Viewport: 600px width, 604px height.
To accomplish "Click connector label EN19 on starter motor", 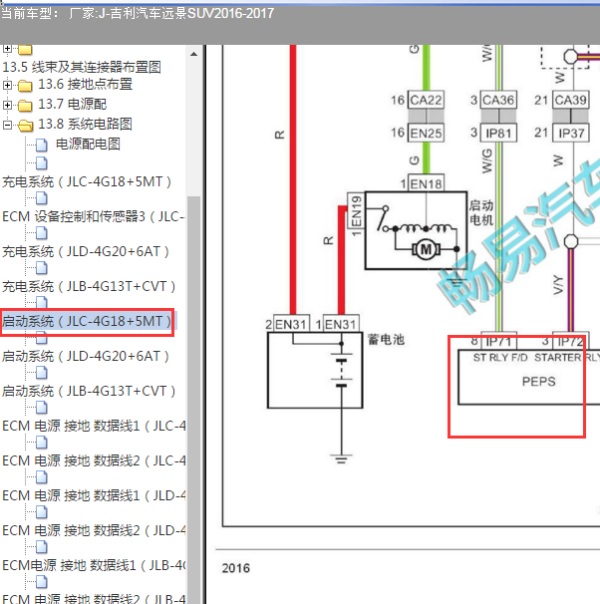I will [x=356, y=211].
